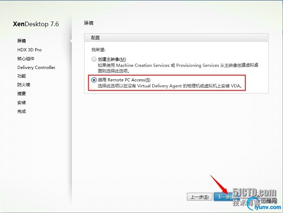Open the 摘要 step in the sidebar
The height and width of the screenshot is (213, 283).
pos(22,93)
